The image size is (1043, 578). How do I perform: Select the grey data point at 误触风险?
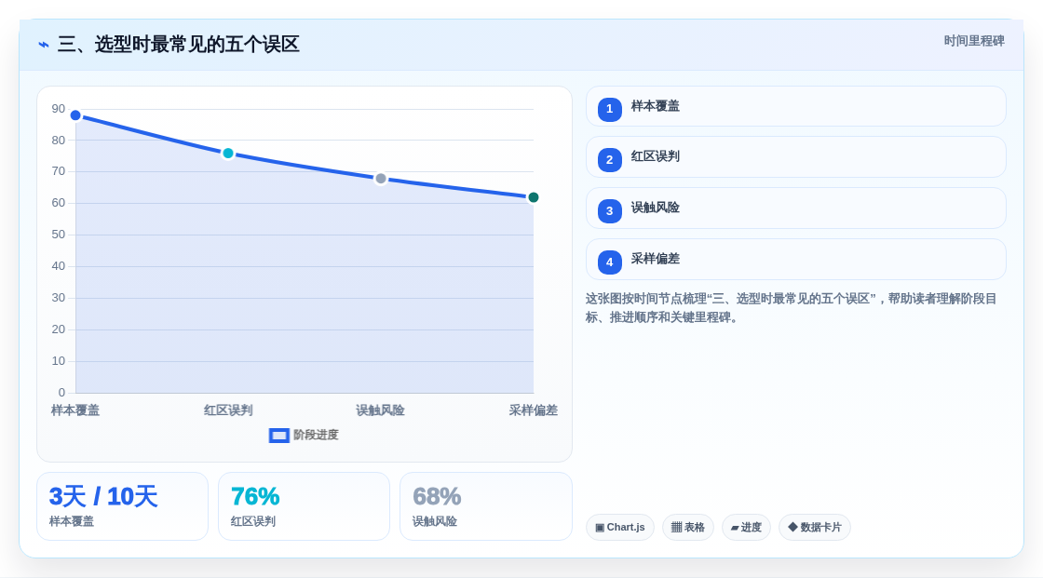381,179
